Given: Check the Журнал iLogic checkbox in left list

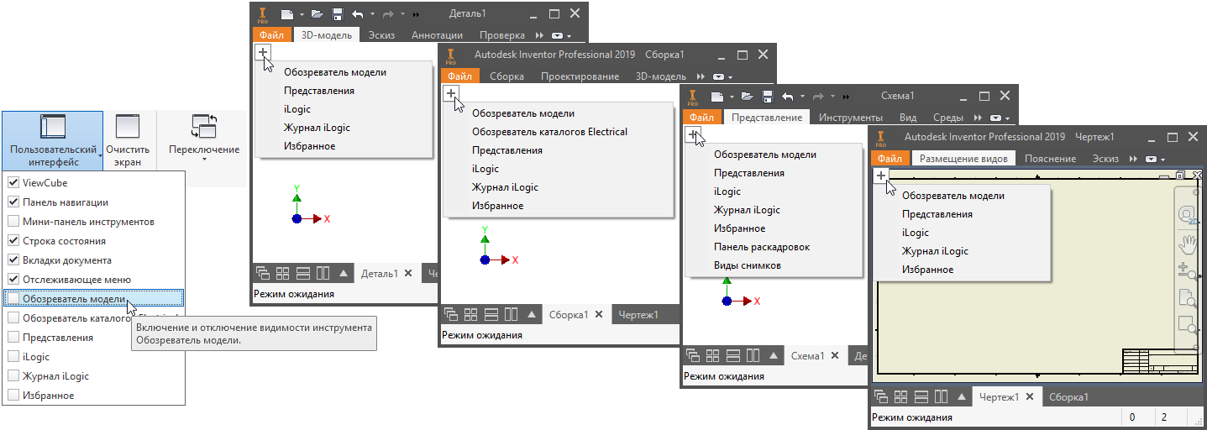Looking at the screenshot, I should [13, 375].
